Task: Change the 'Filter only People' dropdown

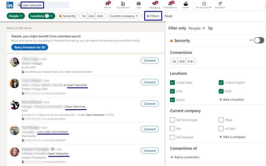Action: [x=197, y=28]
